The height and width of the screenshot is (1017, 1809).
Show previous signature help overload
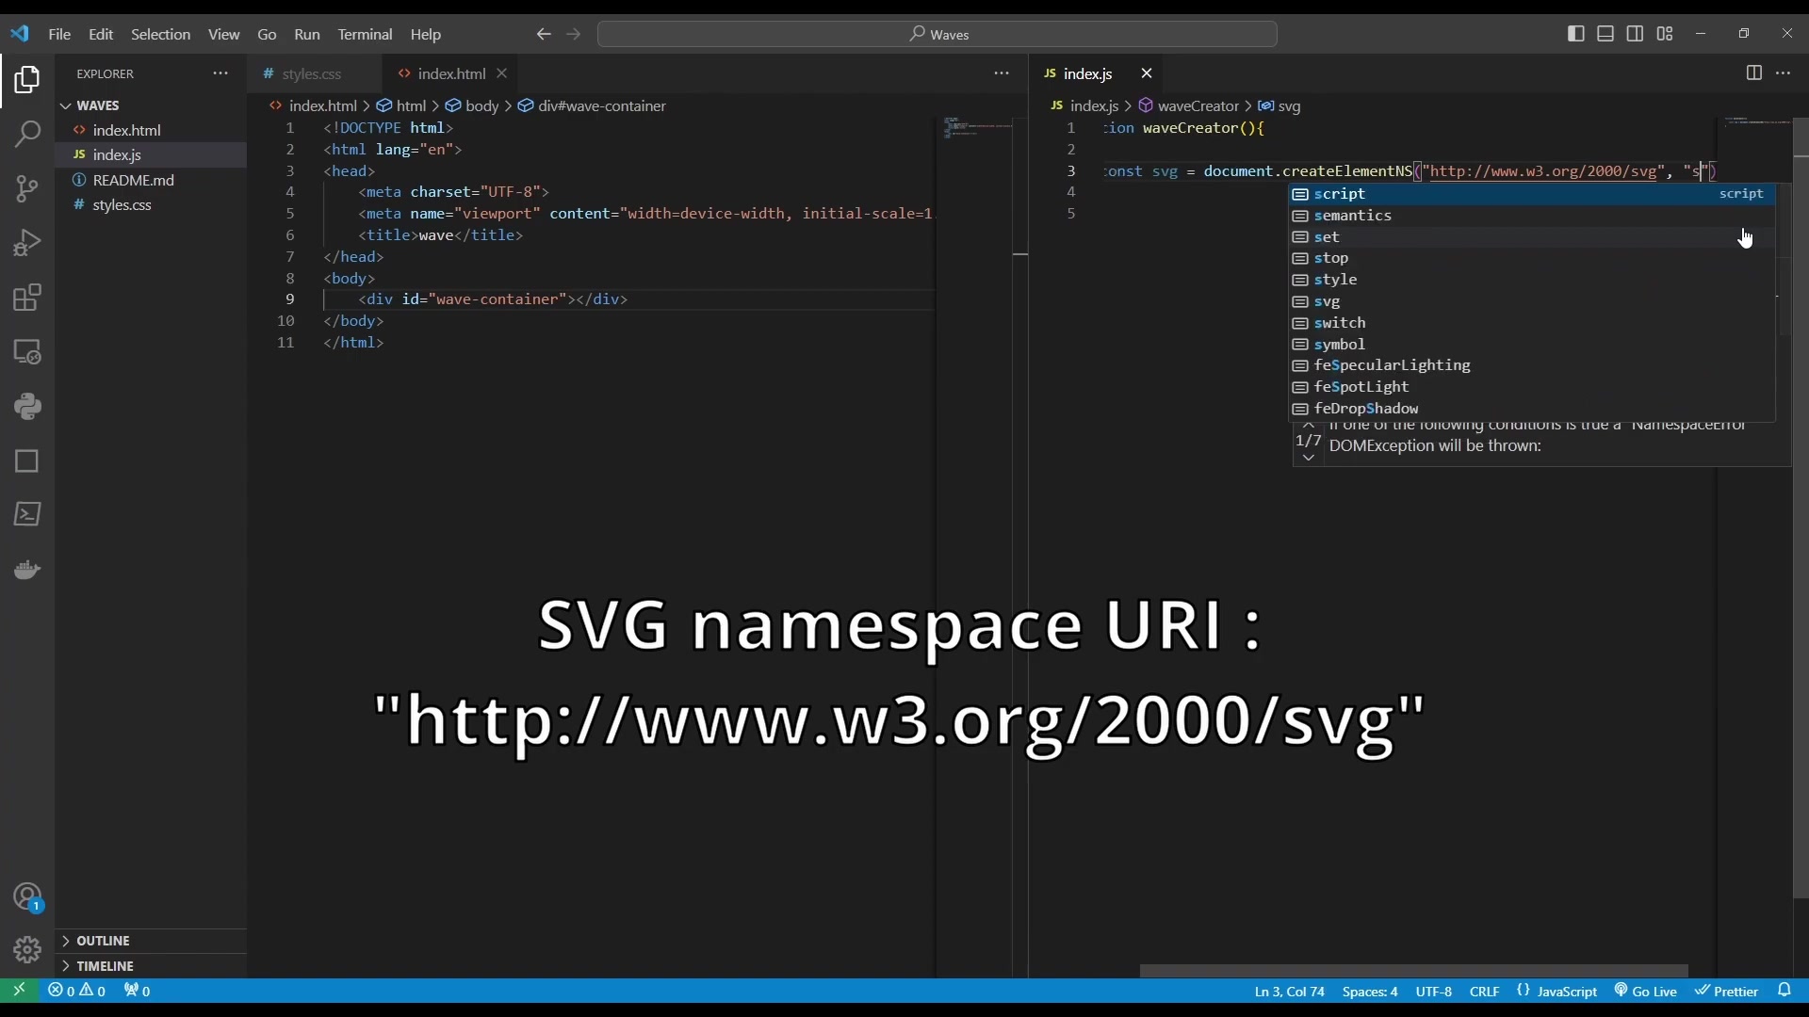[x=1308, y=426]
